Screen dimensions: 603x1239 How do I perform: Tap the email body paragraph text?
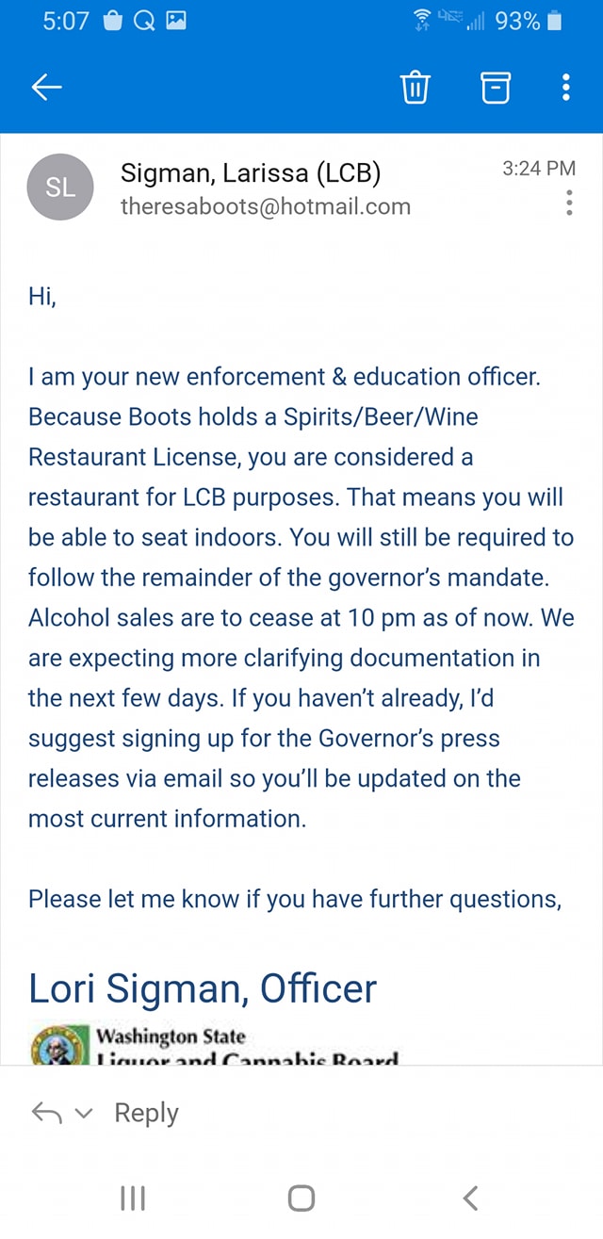[x=301, y=598]
